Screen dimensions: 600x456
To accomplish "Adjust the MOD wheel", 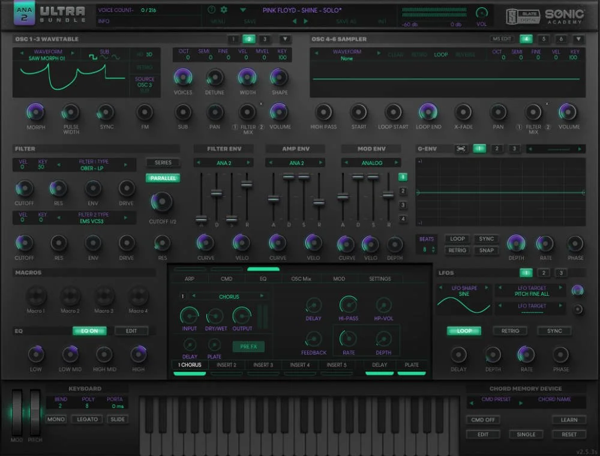I will point(17,412).
